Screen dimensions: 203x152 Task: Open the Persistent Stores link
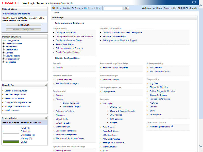pyautogui.click(x=111, y=131)
